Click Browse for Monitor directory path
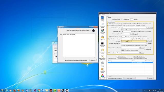This screenshot has height=92, width=164. pyautogui.click(x=149, y=28)
